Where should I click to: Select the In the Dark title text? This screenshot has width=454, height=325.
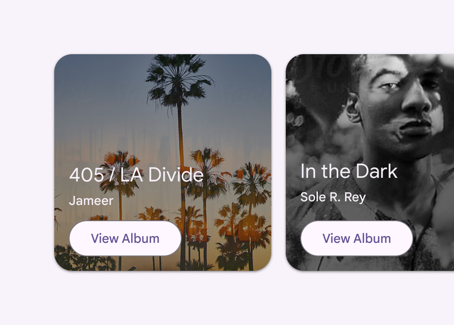coord(349,172)
